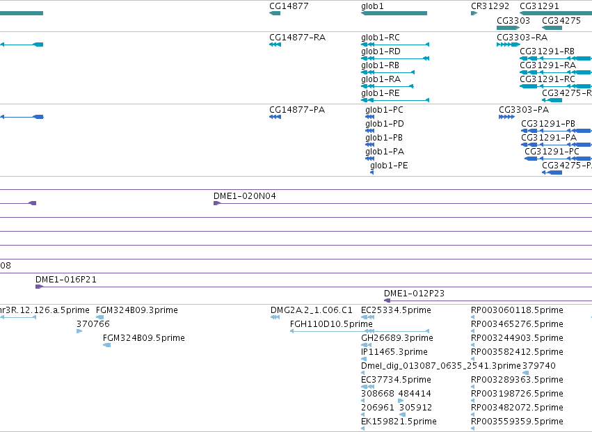This screenshot has width=592, height=432.
Task: Select EST FGH110D10.5prime
Action: (331, 324)
